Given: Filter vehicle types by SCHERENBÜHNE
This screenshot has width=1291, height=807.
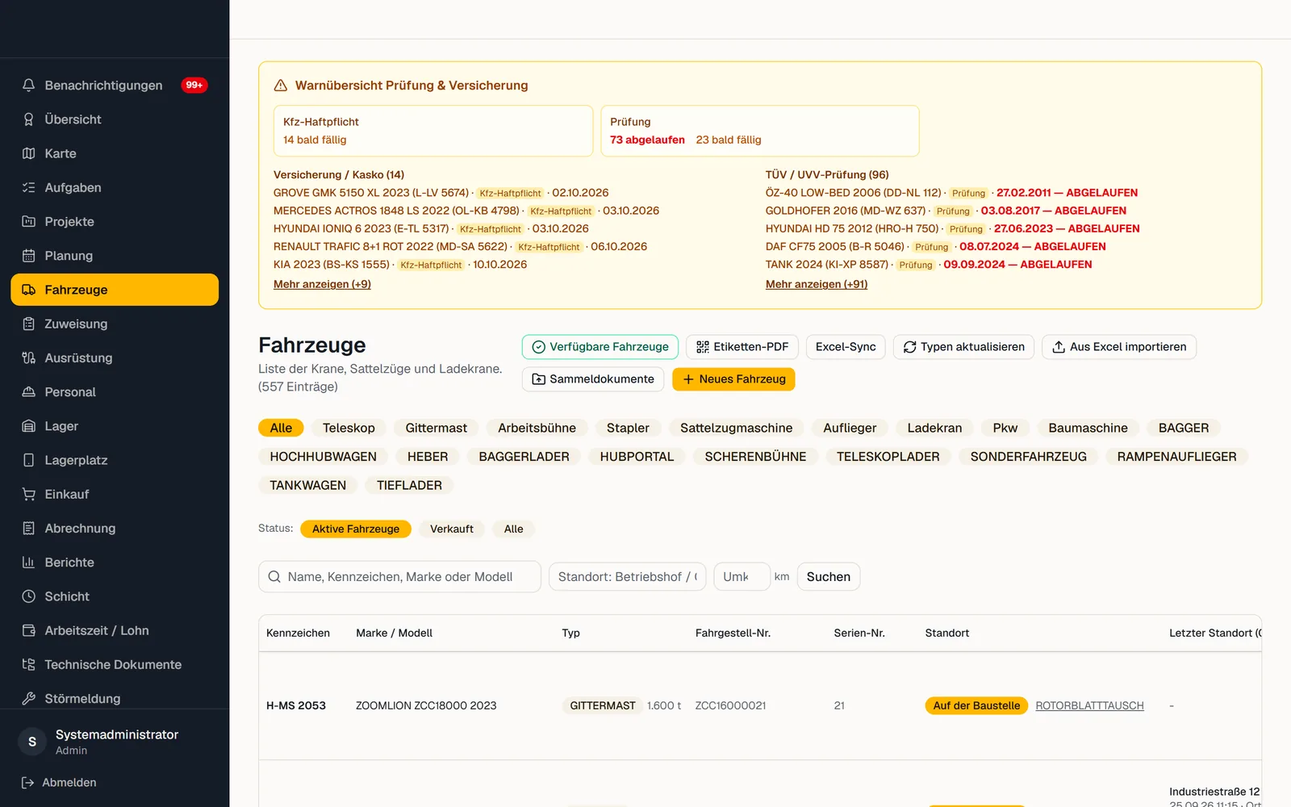Looking at the screenshot, I should click(x=755, y=457).
